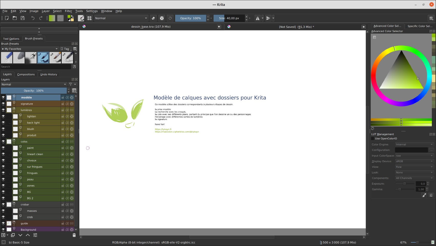
Task: Open the fill gradients chooser
Action: [x=52, y=18]
